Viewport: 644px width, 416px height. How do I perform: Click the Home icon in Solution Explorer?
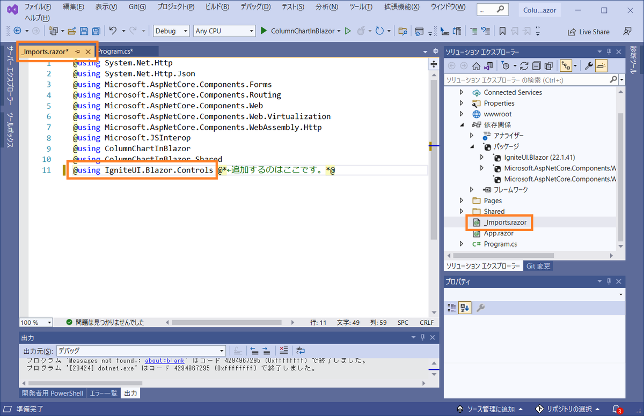point(475,66)
